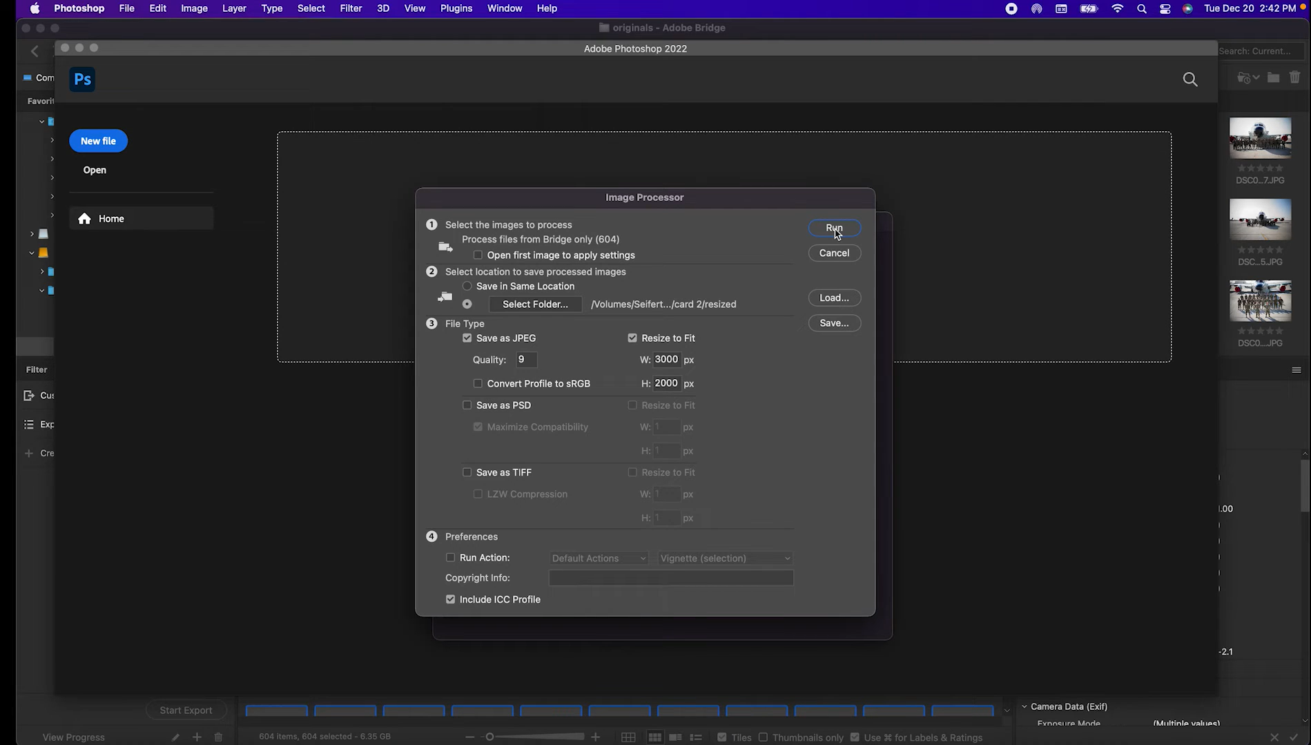
Task: Click the Home icon in Photoshop start screen
Action: [84, 218]
